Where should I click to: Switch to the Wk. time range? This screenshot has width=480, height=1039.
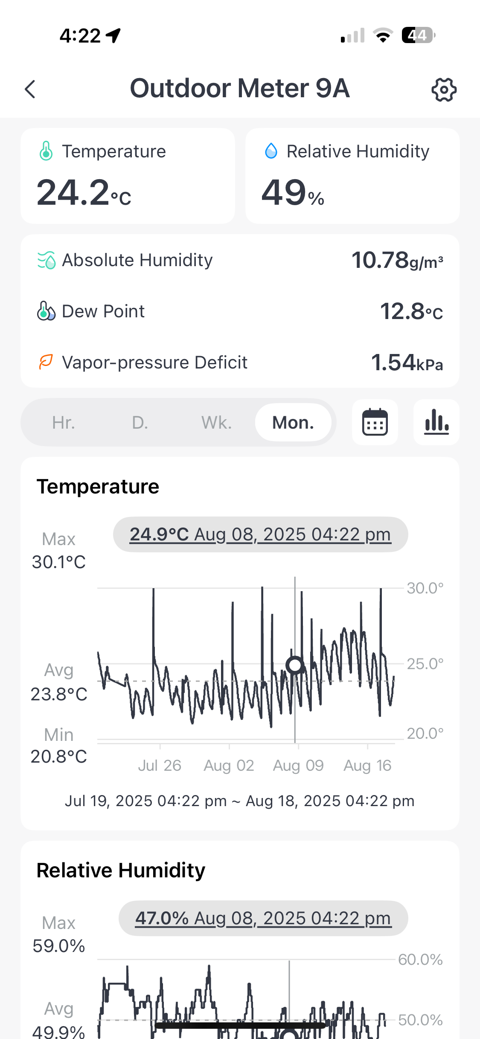[x=216, y=423]
